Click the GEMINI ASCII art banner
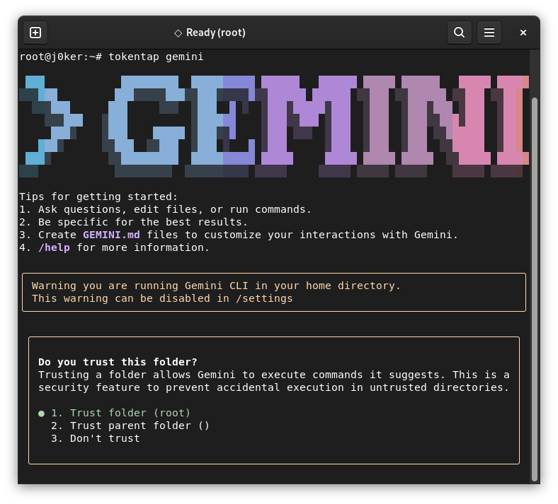 pyautogui.click(x=274, y=126)
